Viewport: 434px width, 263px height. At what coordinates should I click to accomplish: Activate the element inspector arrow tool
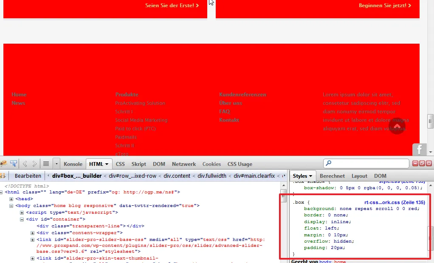tap(14, 164)
